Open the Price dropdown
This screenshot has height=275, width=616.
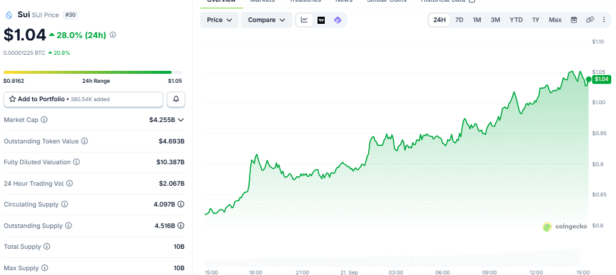(220, 20)
